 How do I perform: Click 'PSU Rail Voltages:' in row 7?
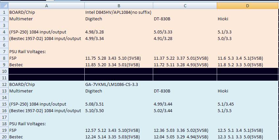coord(46,51)
